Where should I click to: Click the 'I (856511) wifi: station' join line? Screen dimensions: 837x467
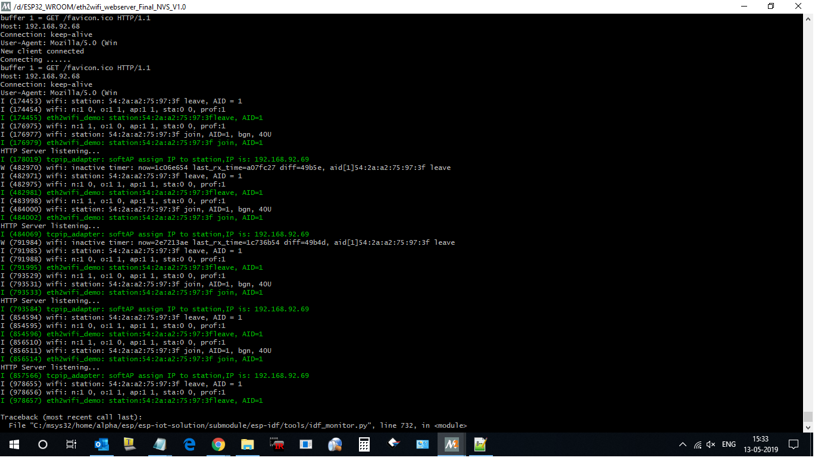tap(136, 351)
